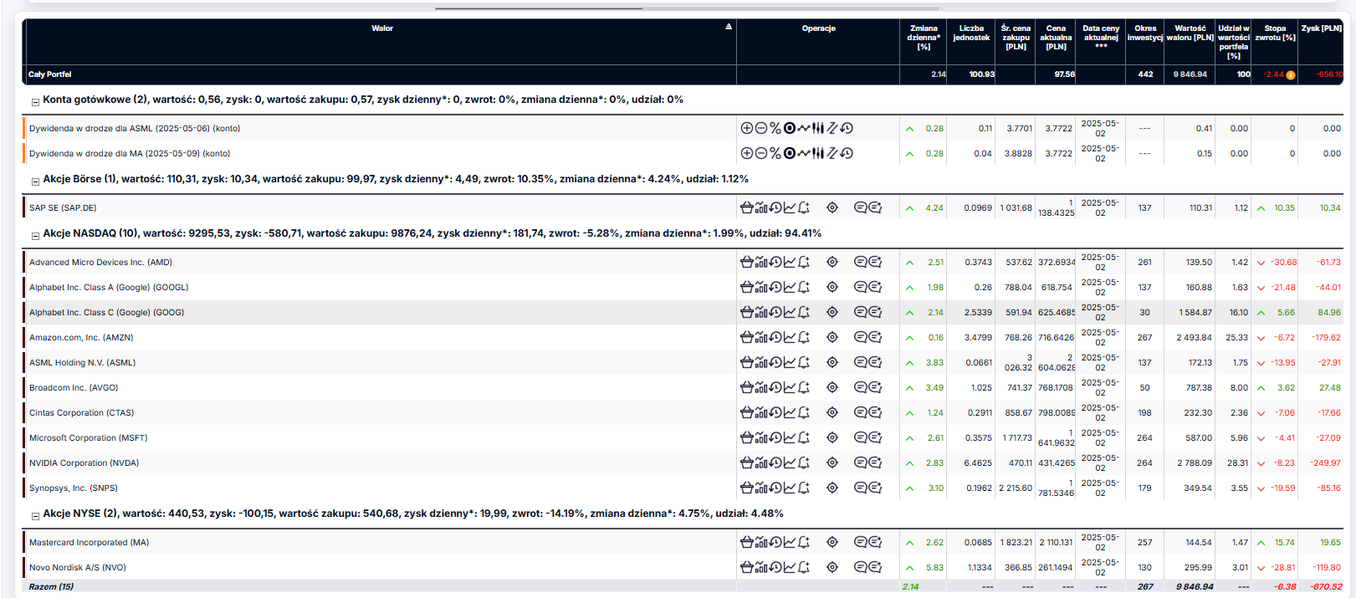Open the bar chart analysis icon for SAP SE

[x=761, y=207]
